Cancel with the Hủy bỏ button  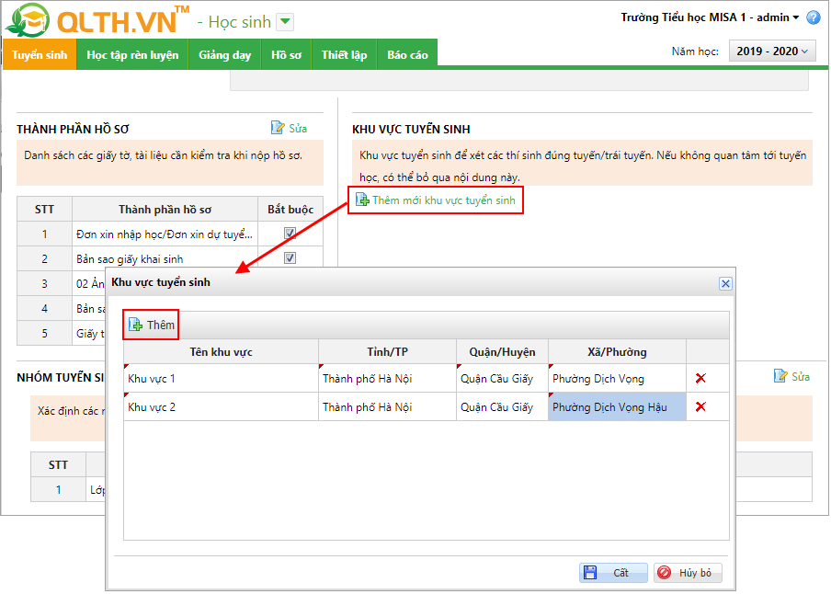pyautogui.click(x=688, y=573)
